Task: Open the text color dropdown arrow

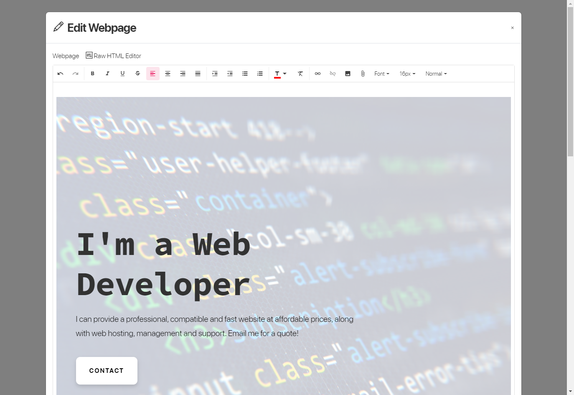Action: pos(285,74)
